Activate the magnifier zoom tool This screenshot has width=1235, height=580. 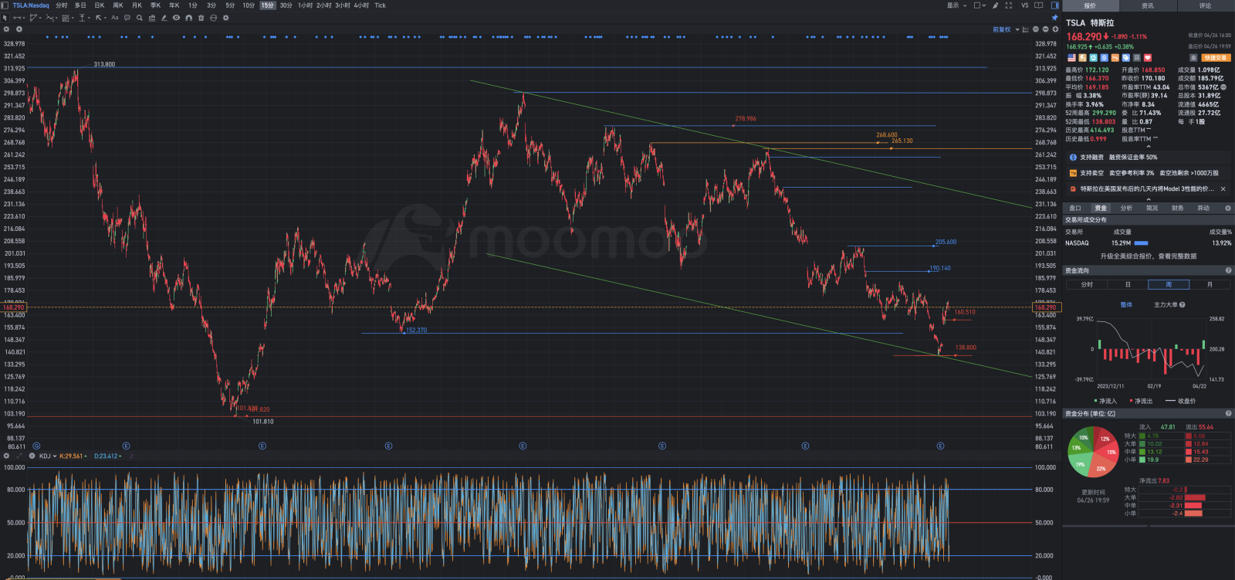coord(140,18)
